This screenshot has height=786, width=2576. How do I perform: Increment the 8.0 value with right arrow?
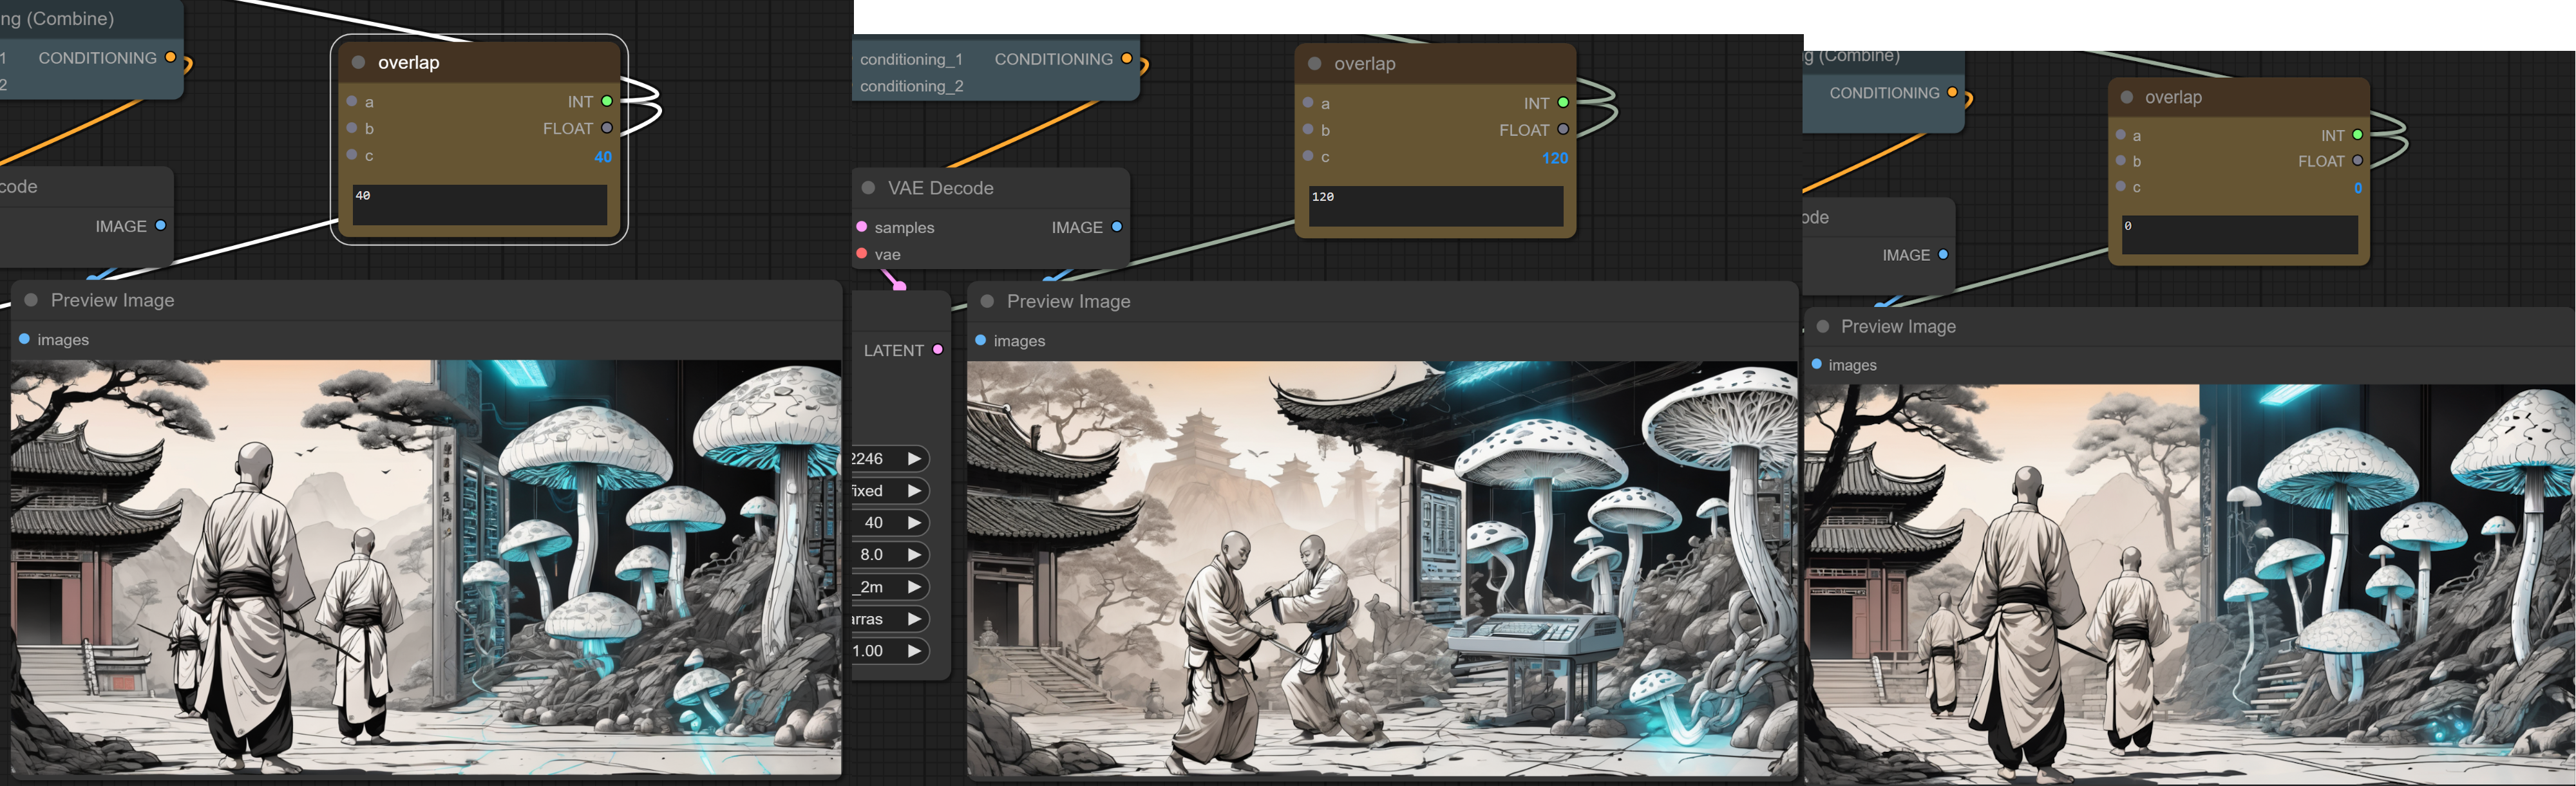914,555
